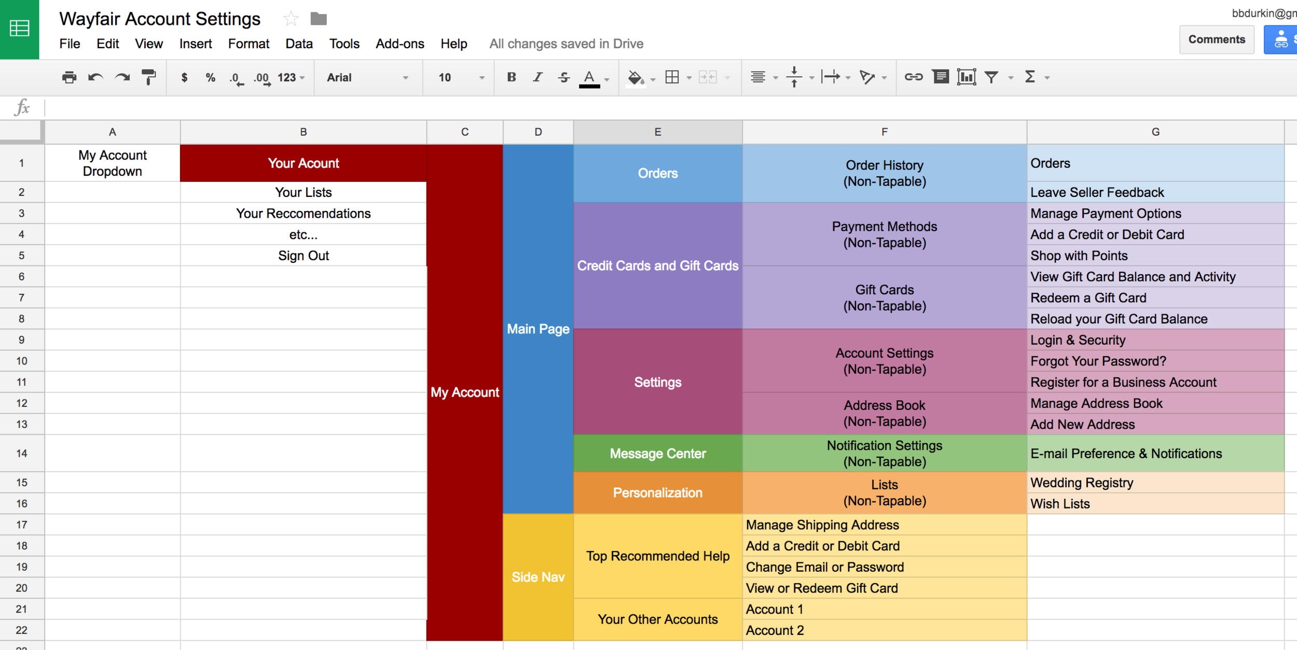Select the 'Message Center' green cell
Viewport: 1297px width, 650px height.
pos(657,453)
